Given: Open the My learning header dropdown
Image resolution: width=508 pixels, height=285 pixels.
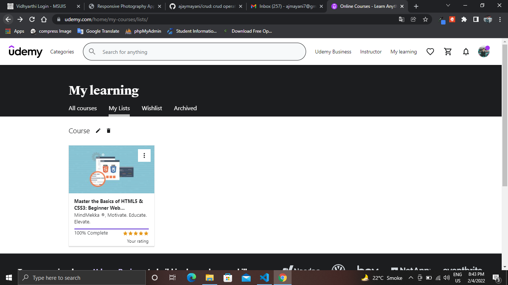Looking at the screenshot, I should tap(403, 52).
